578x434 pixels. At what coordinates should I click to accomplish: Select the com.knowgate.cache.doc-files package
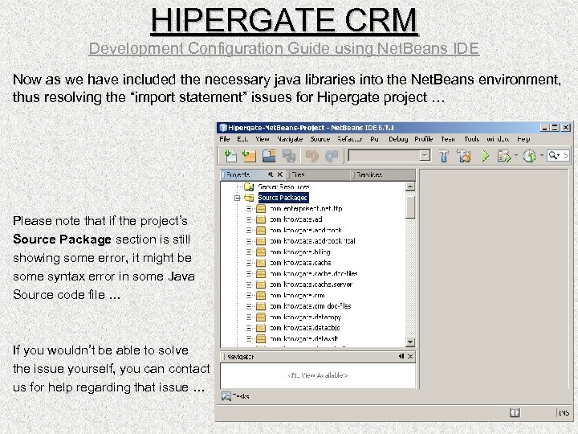click(313, 274)
